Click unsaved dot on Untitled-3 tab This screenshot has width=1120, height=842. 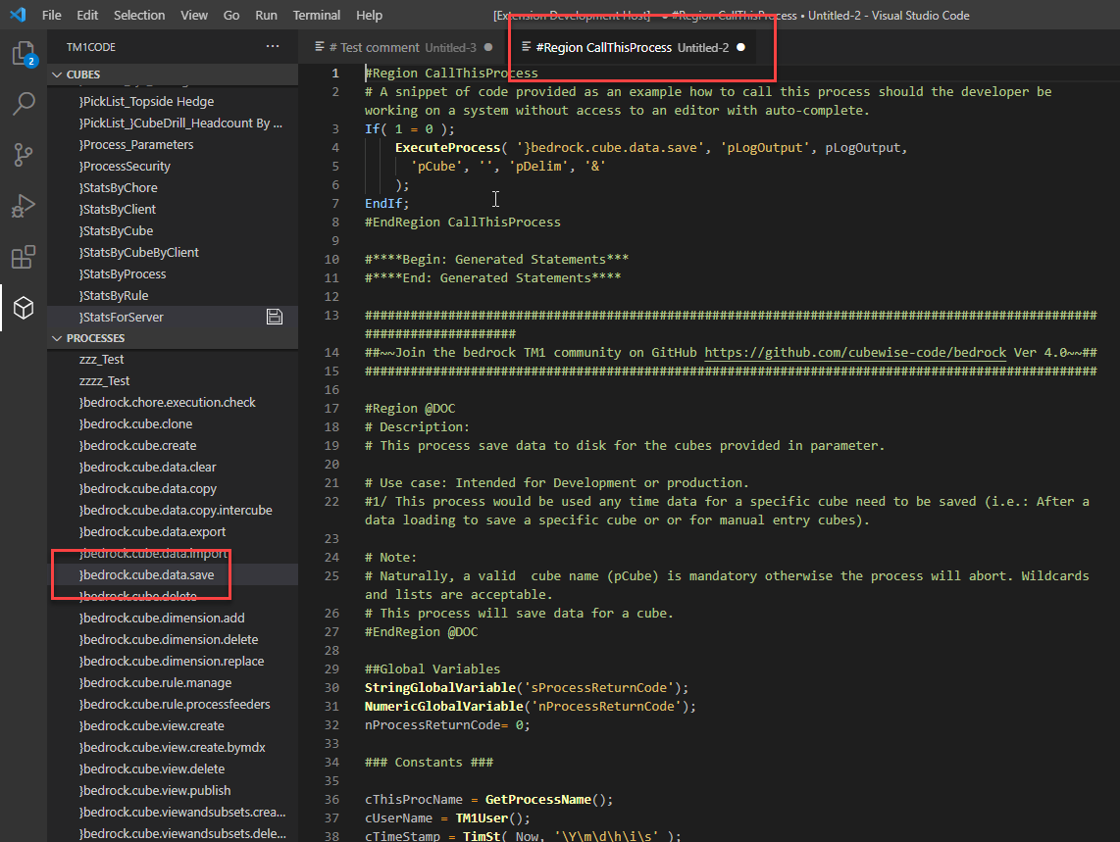488,47
